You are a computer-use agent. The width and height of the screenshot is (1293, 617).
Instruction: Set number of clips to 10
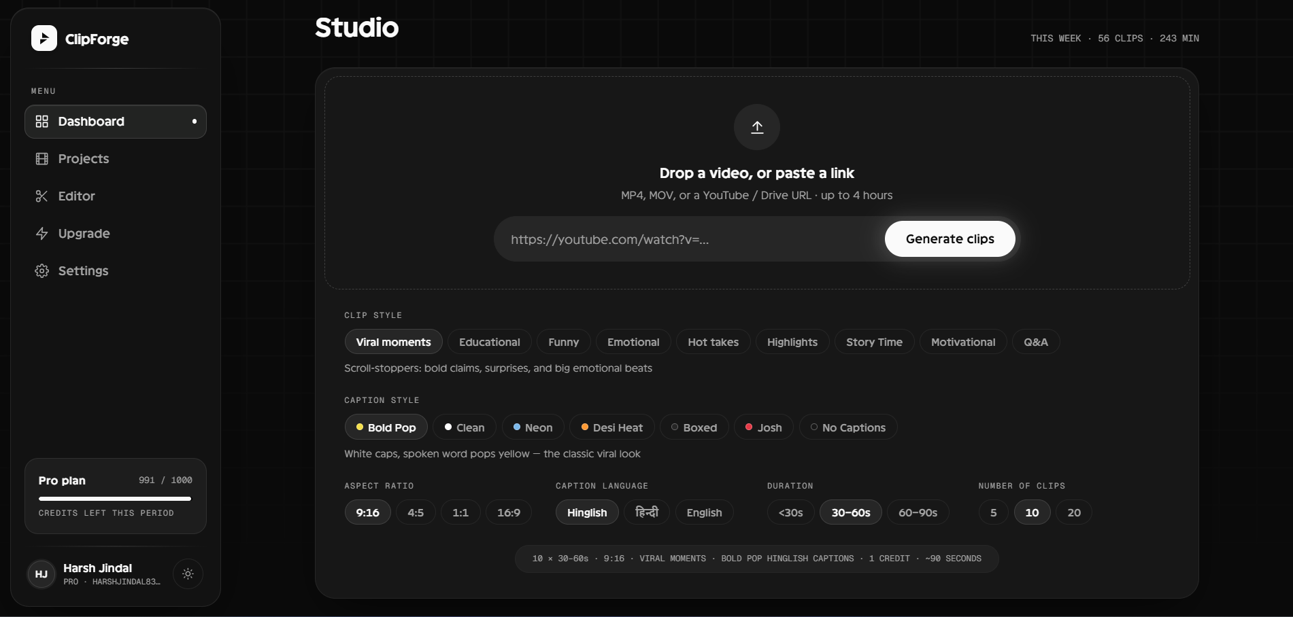1032,512
